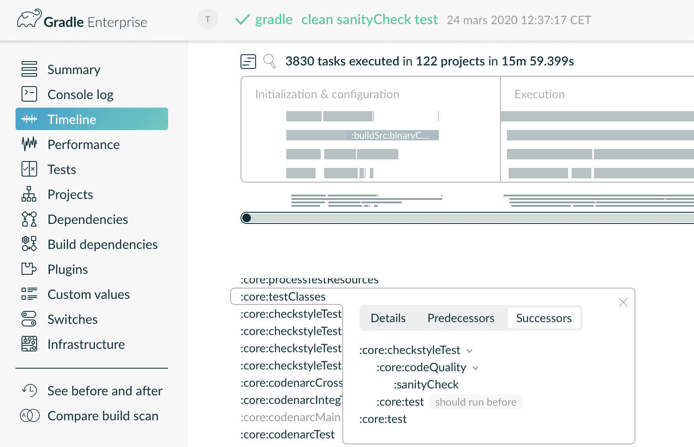This screenshot has height=447, width=694.
Task: Open the Dependencies section
Action: tap(88, 219)
